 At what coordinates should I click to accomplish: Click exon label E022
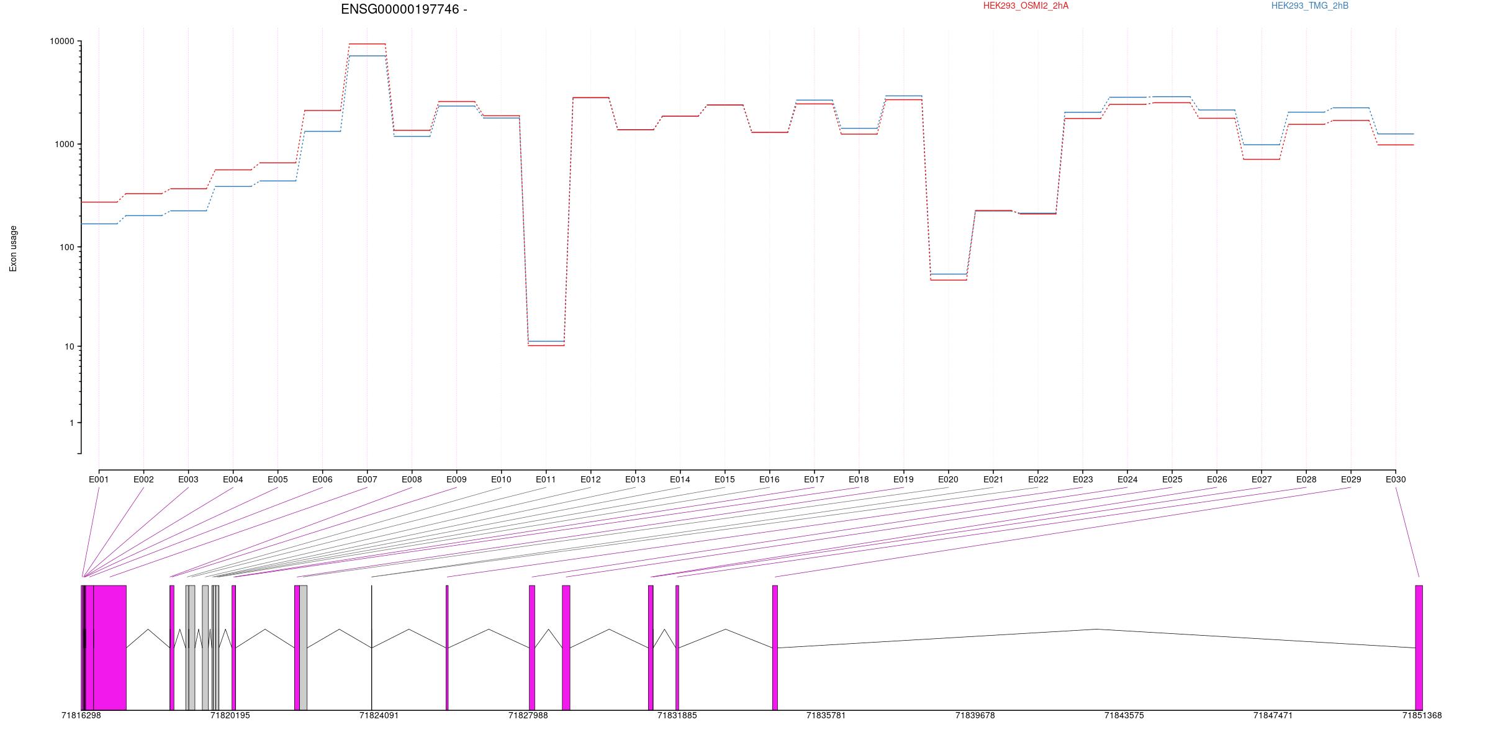pos(1038,479)
